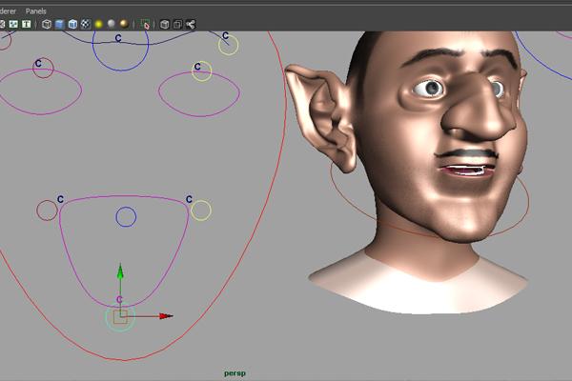Image resolution: width=572 pixels, height=381 pixels.
Task: Open the Panels menu
Action: [36, 11]
